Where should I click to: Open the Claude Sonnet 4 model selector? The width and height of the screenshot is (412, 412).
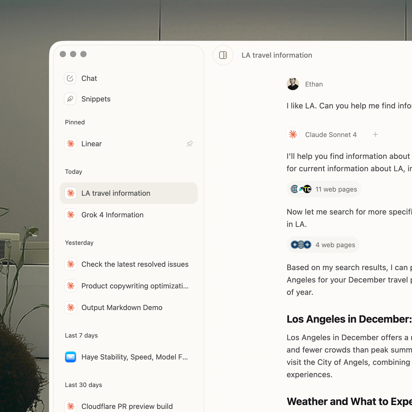[331, 134]
